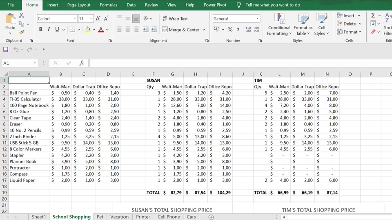The width and height of the screenshot is (392, 220).
Task: Click Tell me what you want to do
Action: click(273, 5)
